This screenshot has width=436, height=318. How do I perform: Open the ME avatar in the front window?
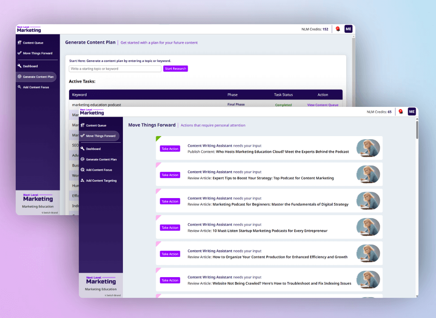coord(411,112)
